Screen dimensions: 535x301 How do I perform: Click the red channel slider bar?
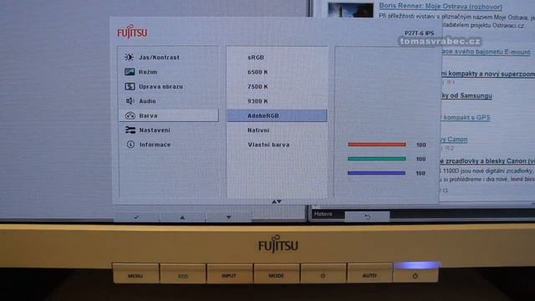(377, 145)
